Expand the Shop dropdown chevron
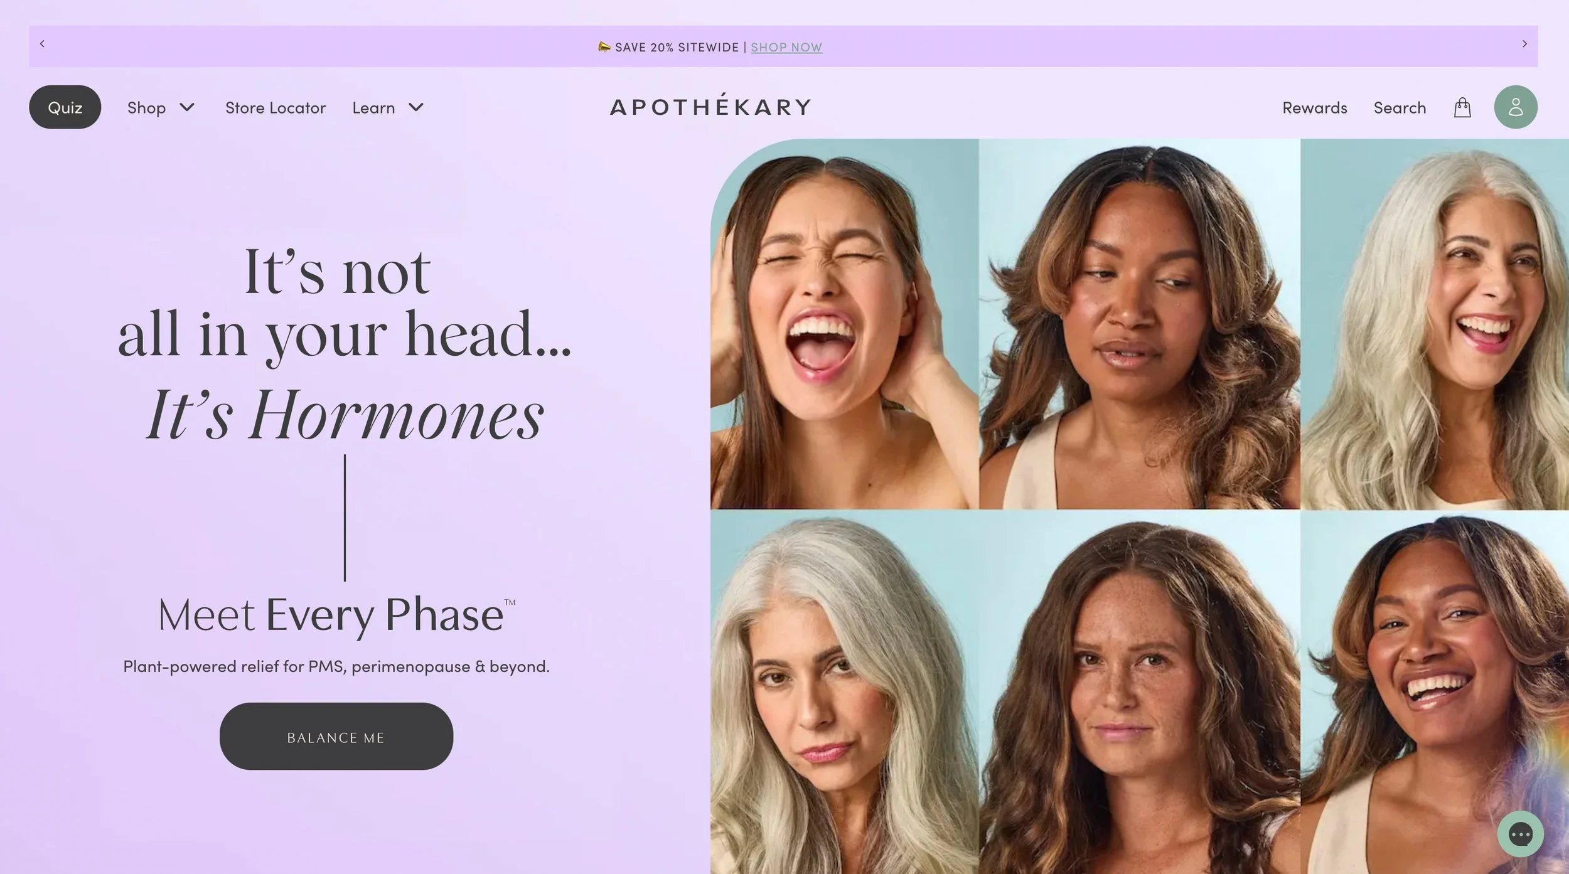This screenshot has width=1569, height=874. pos(187,107)
